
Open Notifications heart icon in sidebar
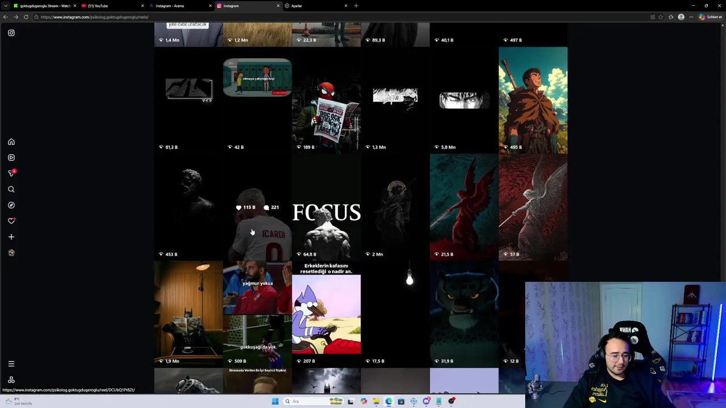[x=11, y=221]
